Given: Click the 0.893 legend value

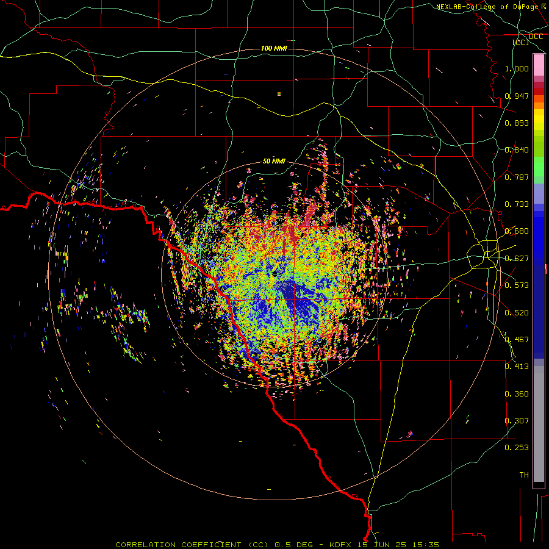Looking at the screenshot, I should point(517,123).
